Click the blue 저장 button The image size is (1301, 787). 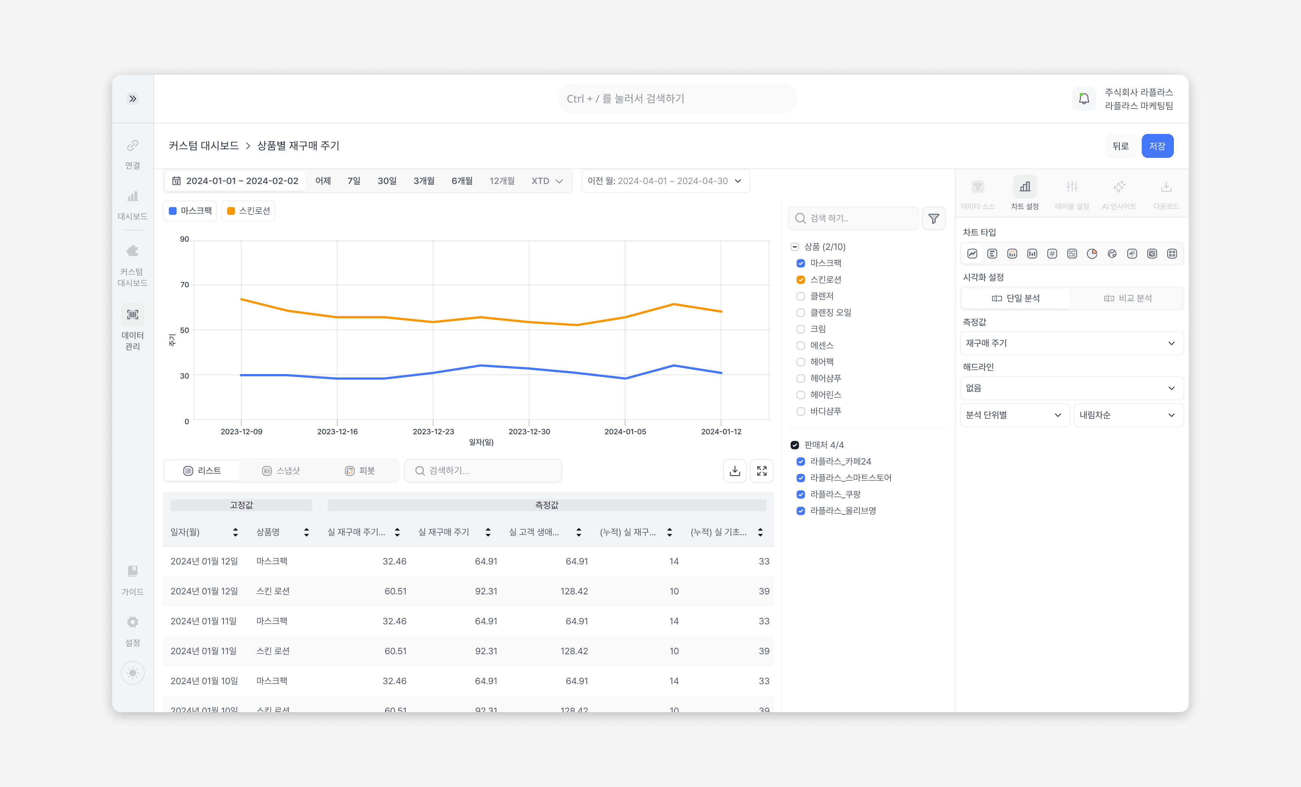[x=1157, y=146]
